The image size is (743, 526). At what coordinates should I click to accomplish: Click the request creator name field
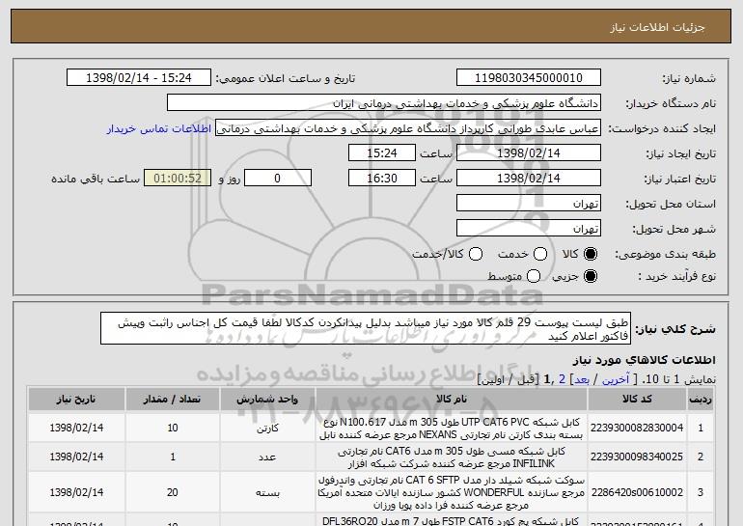tap(408, 128)
